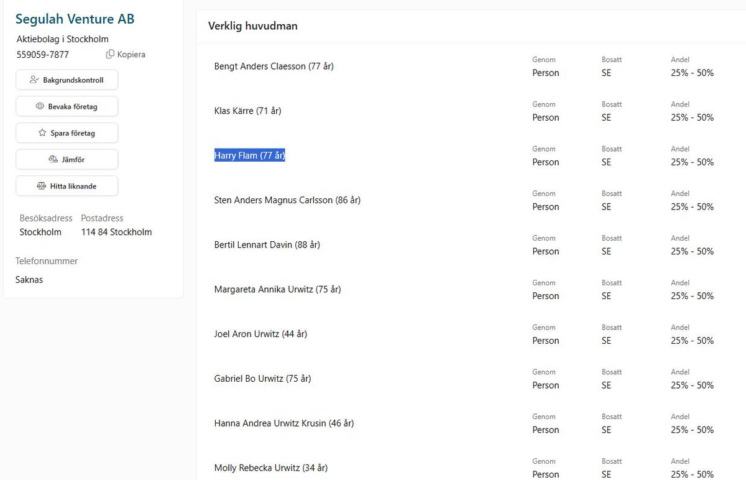Click the copy icon beside Kopiera

tap(110, 54)
